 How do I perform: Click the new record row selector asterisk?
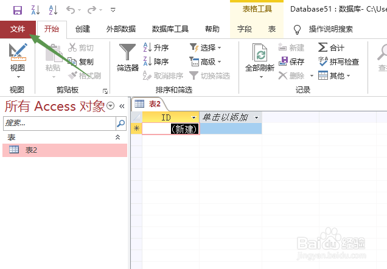pyautogui.click(x=136, y=128)
